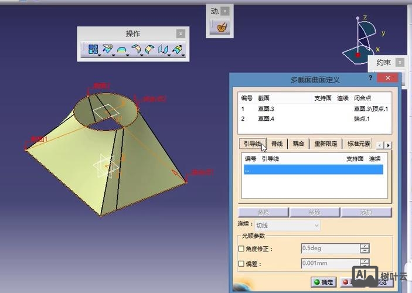The image size is (412, 293).
Task: Switch to the 引导线 tab
Action: tap(252, 144)
